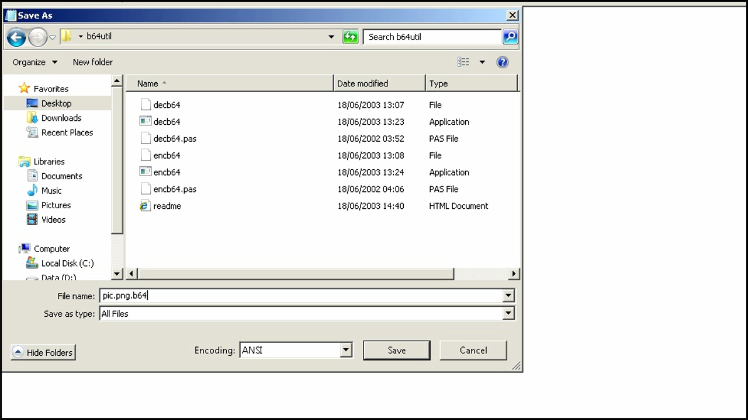
Task: Click navigation pane scroll down arrow
Action: point(117,274)
